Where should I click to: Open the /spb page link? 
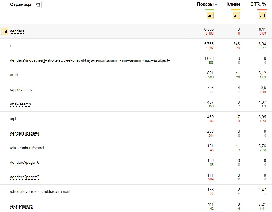(x=14, y=119)
